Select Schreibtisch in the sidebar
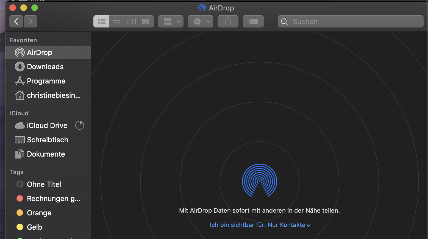The width and height of the screenshot is (428, 239). coord(47,140)
